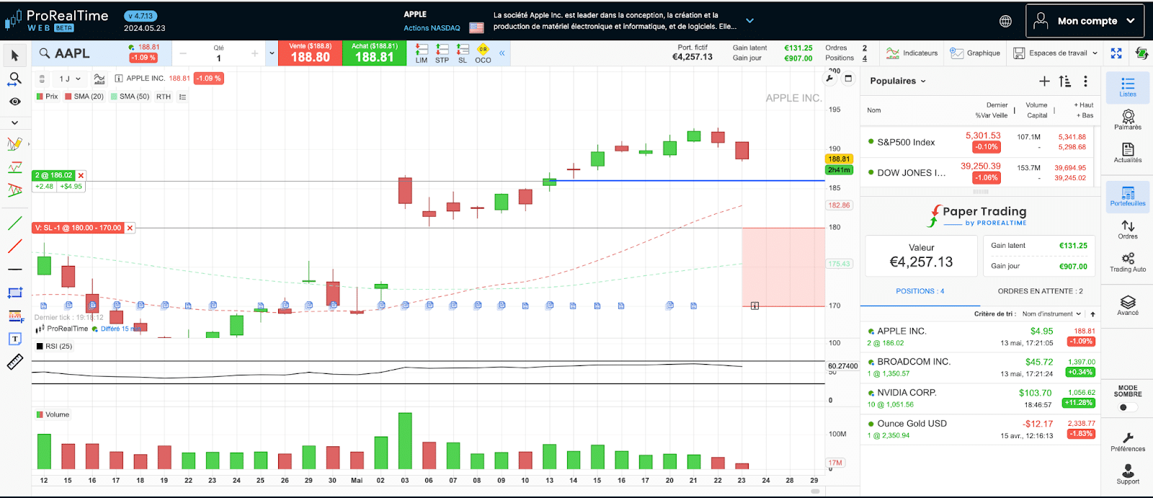Open the NVIDIA CORP. position row
1153x498 pixels.
(x=980, y=399)
